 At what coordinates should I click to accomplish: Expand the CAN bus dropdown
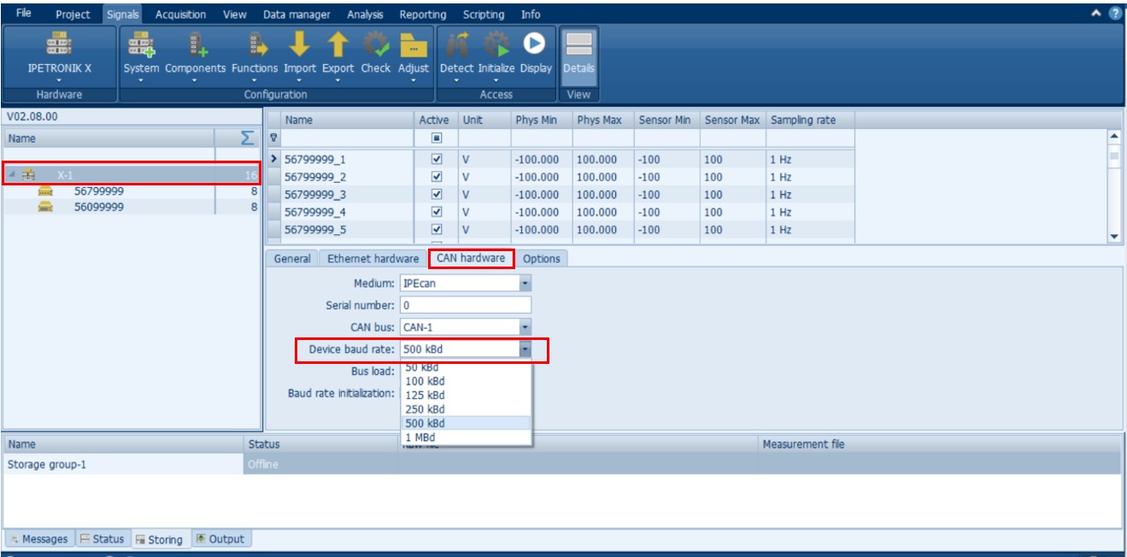pos(525,327)
